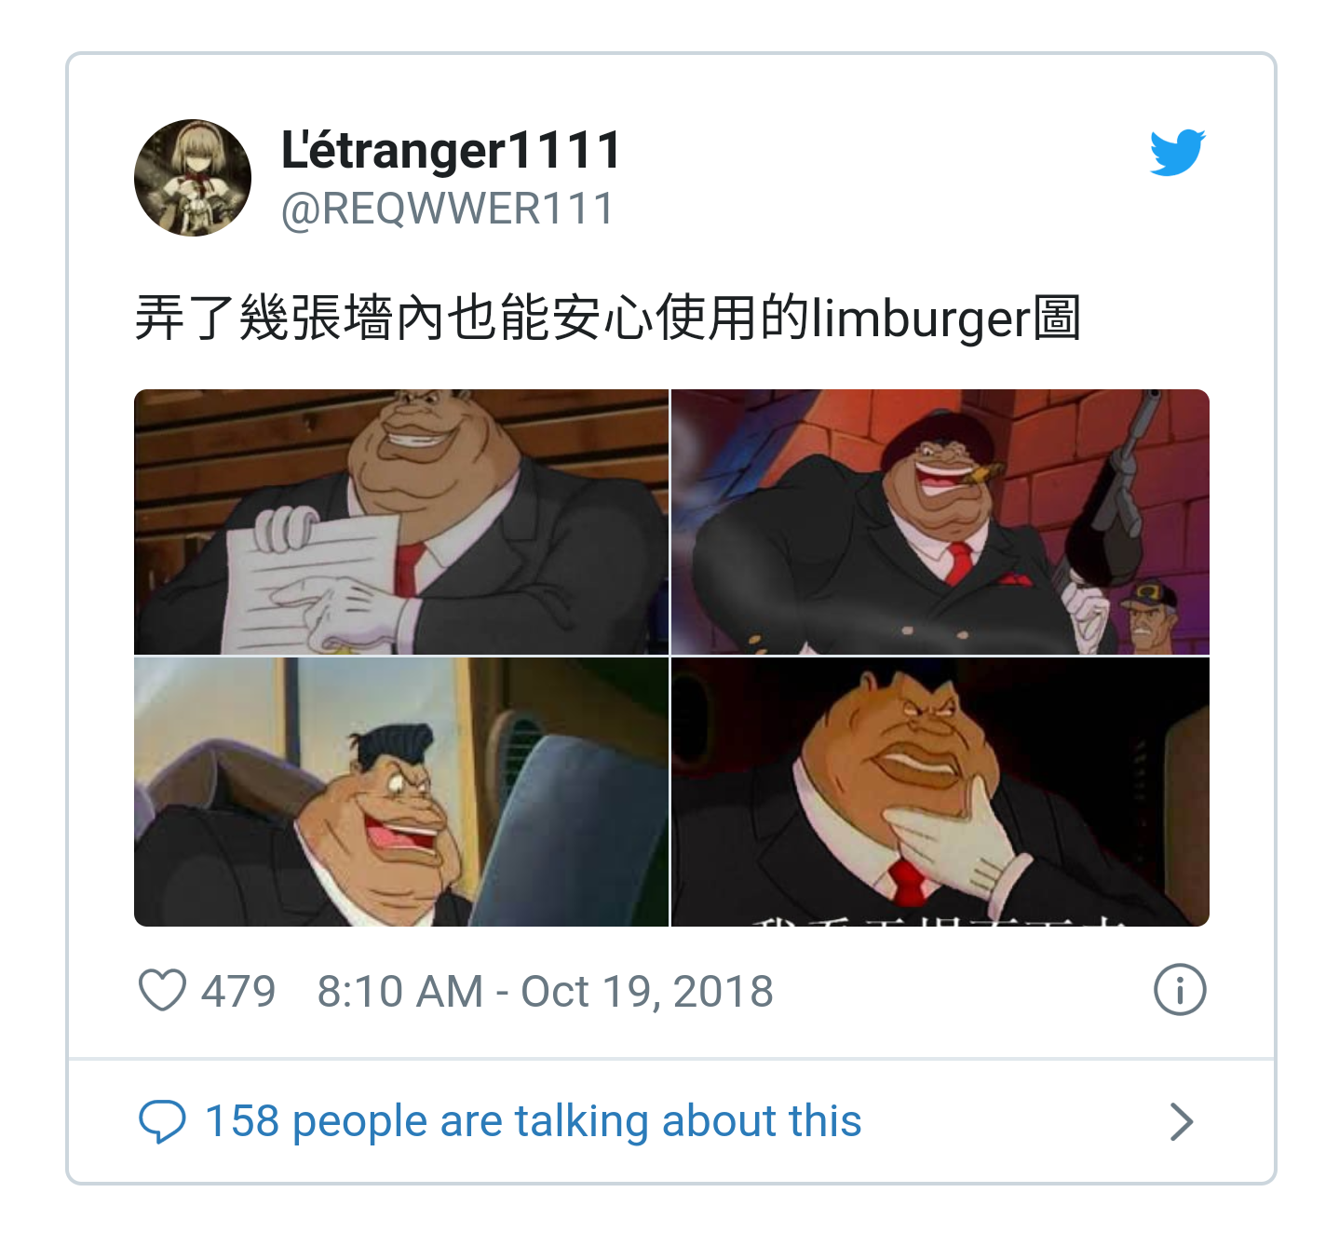Open '158 people are talking about this' link
The height and width of the screenshot is (1233, 1339).
533,1121
